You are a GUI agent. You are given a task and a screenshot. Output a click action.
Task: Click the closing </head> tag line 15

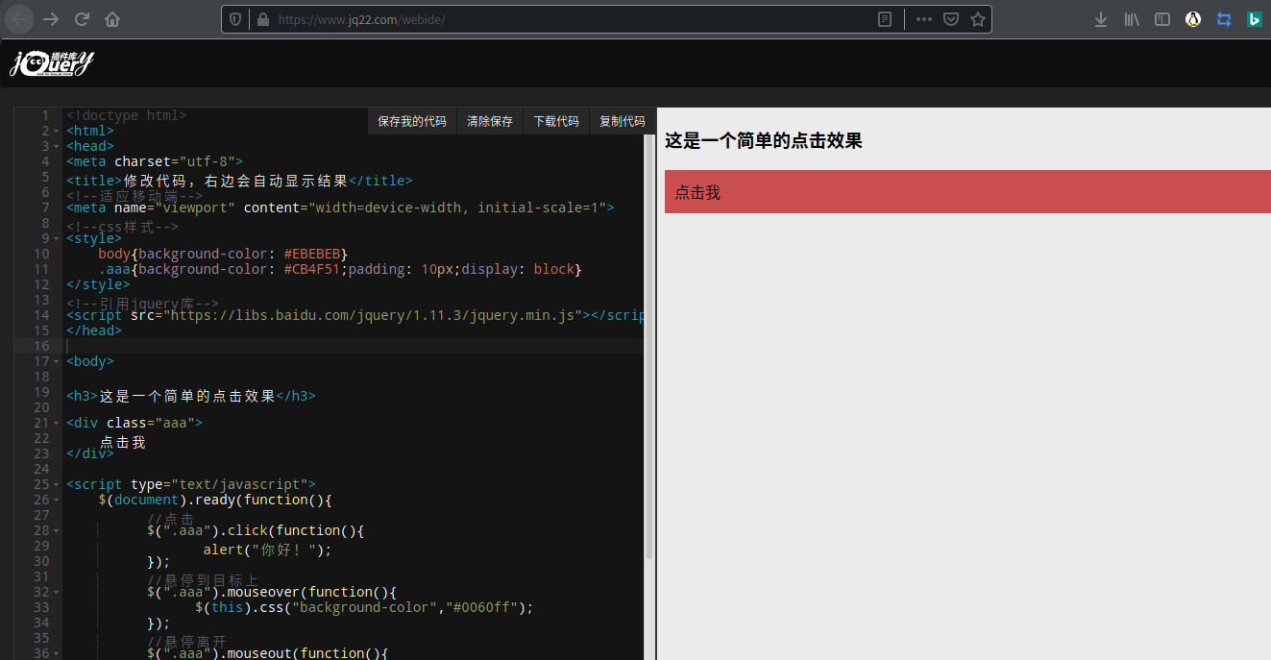[x=94, y=330]
